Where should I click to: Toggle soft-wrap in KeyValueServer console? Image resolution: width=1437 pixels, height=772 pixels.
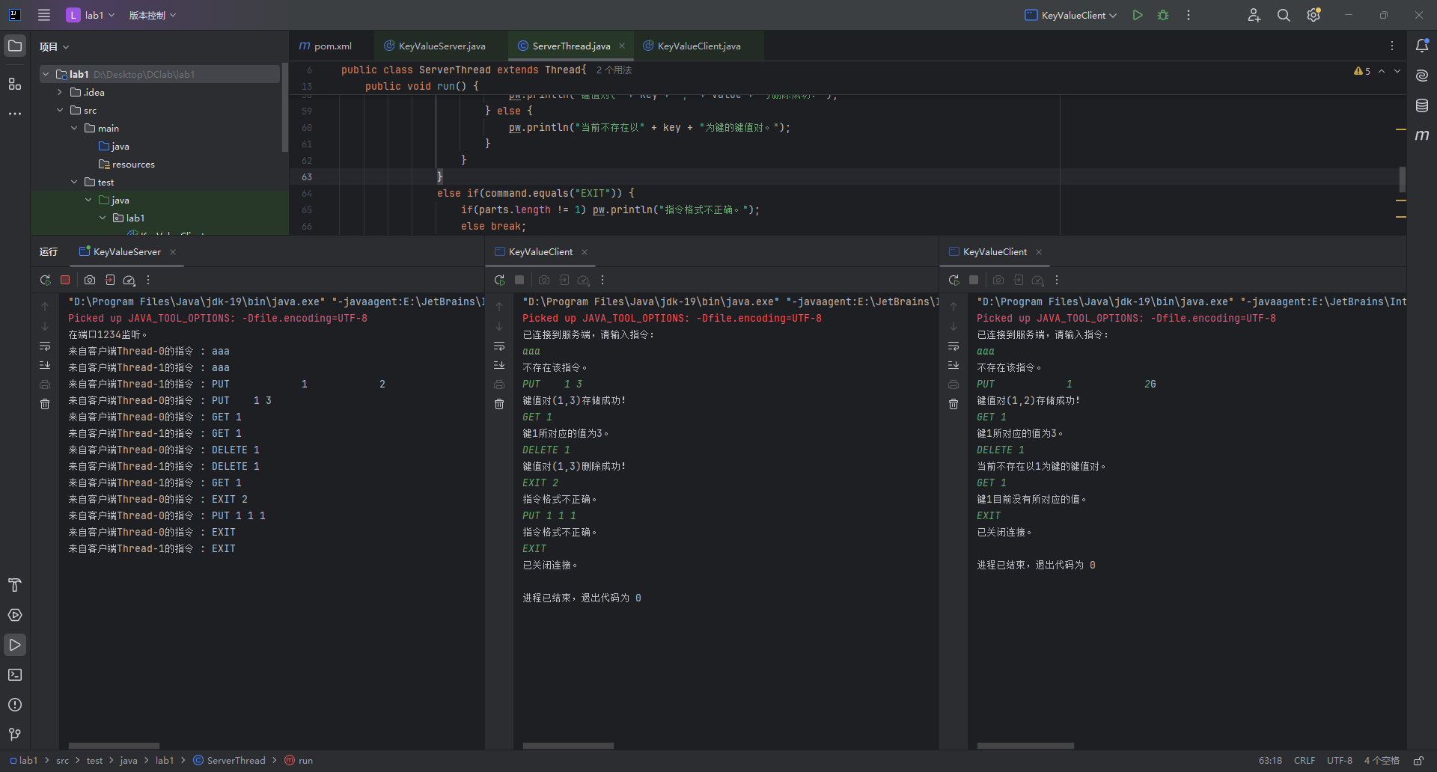(x=45, y=346)
